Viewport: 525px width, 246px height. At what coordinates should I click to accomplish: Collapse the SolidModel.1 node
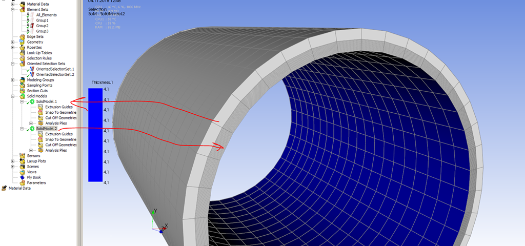pos(22,101)
